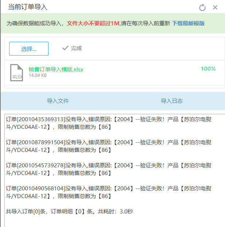The image size is (225, 227).
Task: Click the 100% upload progress indicator
Action: pos(208,69)
